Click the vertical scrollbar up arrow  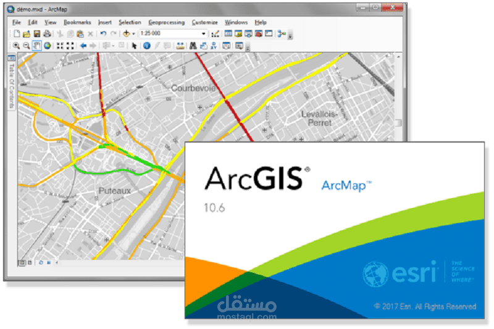click(398, 57)
